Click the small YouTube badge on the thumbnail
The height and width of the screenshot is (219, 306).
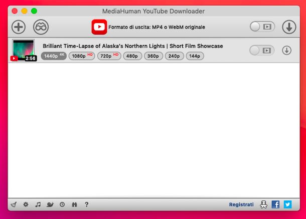tap(14, 58)
